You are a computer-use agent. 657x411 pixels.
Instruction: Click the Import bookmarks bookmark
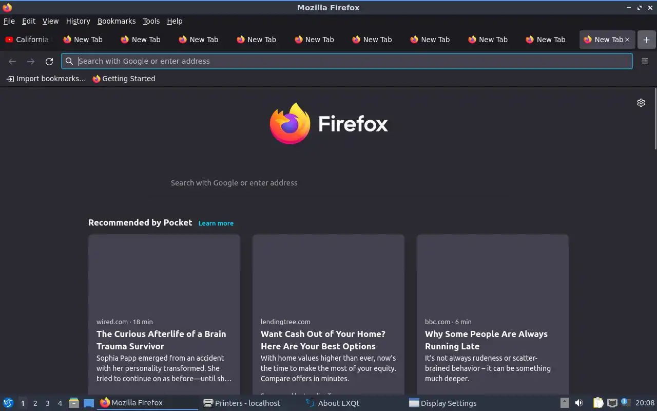[x=46, y=79]
